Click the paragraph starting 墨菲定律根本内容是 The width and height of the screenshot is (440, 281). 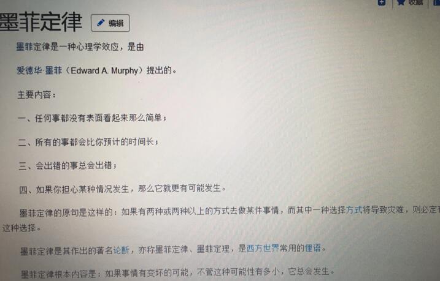click(177, 272)
